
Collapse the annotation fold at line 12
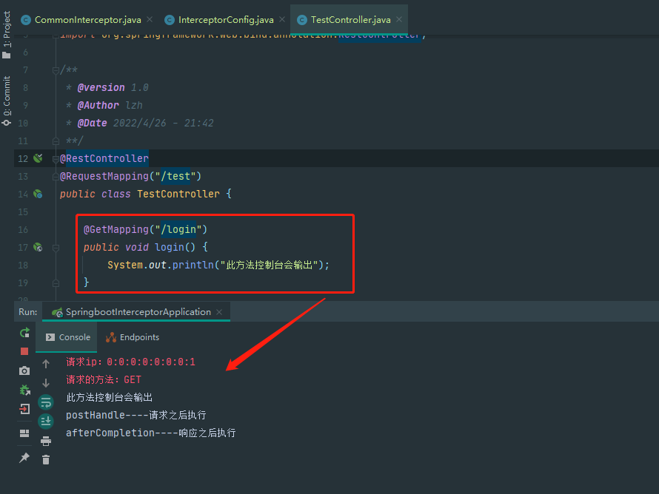click(56, 159)
